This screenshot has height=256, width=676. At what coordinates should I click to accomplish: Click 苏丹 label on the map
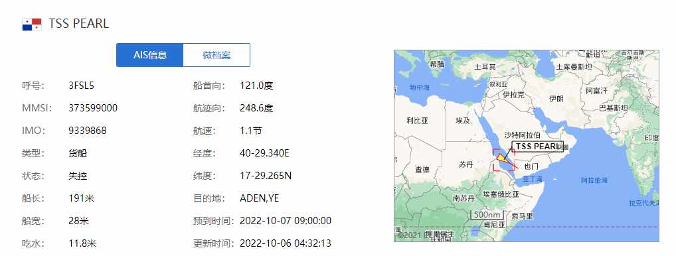point(466,164)
